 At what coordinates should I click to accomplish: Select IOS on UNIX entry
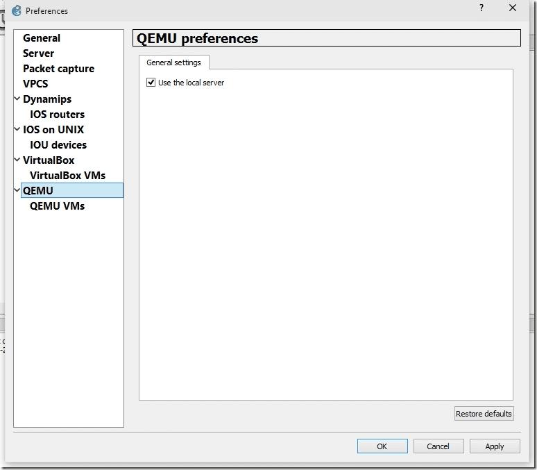click(53, 130)
